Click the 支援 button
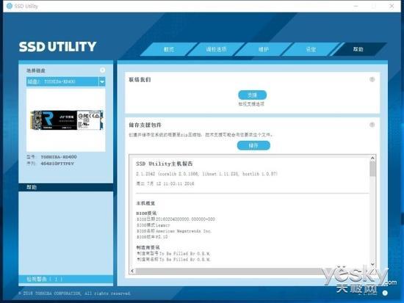Viewport: 404px width, 303px height. 252,95
